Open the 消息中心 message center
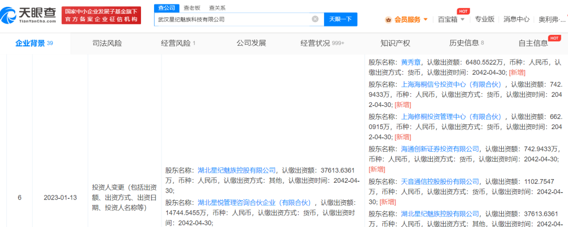This screenshot has height=227, width=568. [x=516, y=19]
